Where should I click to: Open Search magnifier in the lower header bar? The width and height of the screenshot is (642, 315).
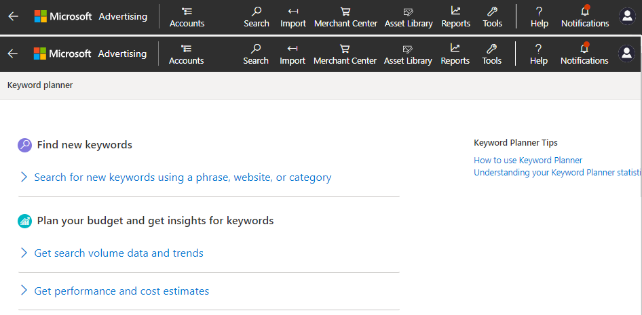256,54
